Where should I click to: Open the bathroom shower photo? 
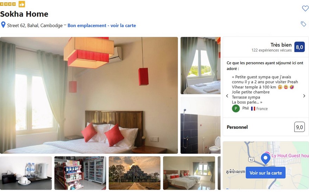200,125
